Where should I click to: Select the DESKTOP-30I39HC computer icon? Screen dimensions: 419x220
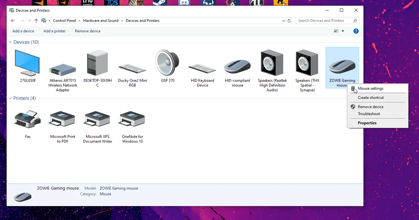click(x=98, y=63)
